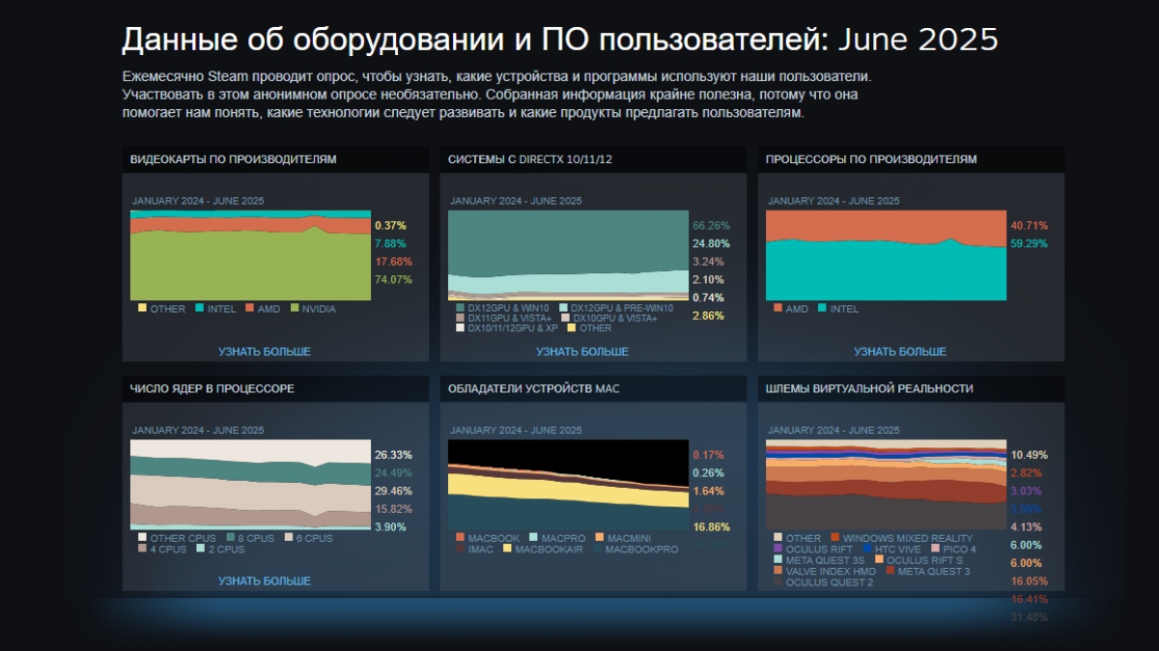
Task: Click the META QUEST 3 legend swatch
Action: coord(890,571)
